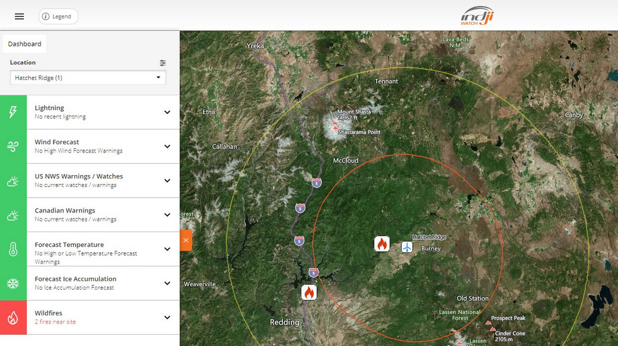Click the Cinder Cone peak marker
The width and height of the screenshot is (618, 346).
tap(493, 329)
